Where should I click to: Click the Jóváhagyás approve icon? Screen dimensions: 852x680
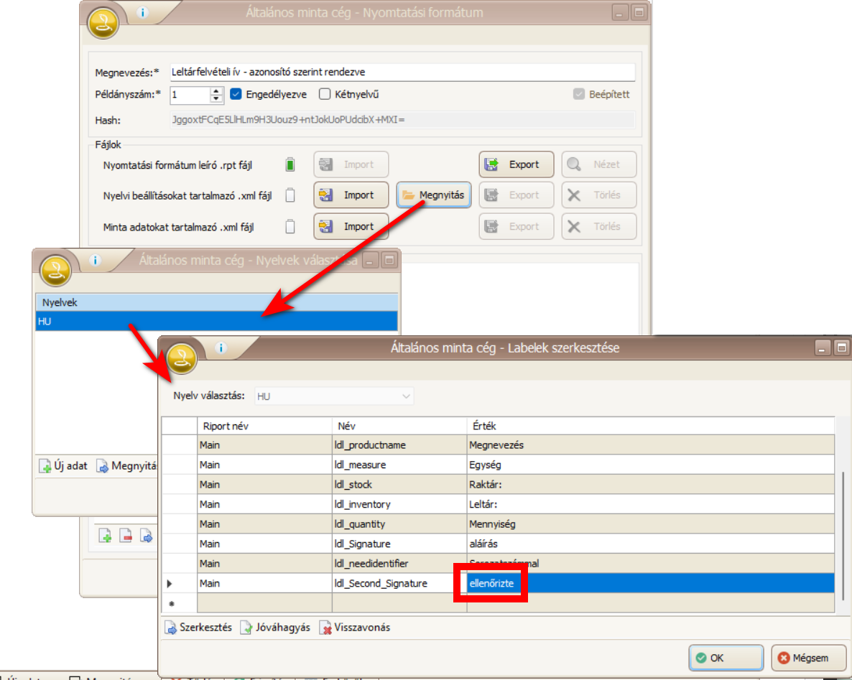point(246,628)
